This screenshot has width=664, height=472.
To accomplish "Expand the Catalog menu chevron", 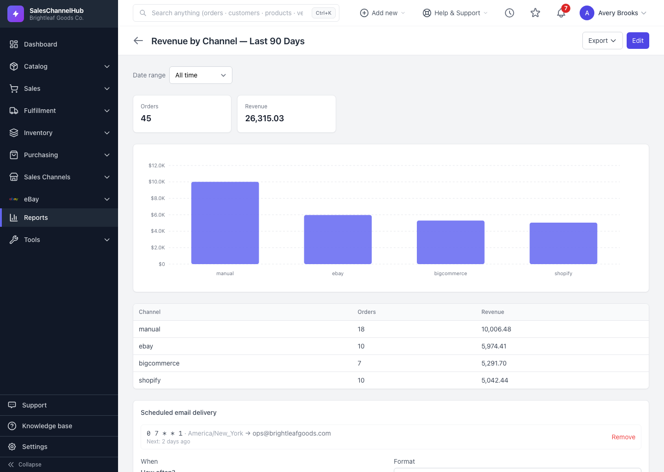I will [107, 66].
